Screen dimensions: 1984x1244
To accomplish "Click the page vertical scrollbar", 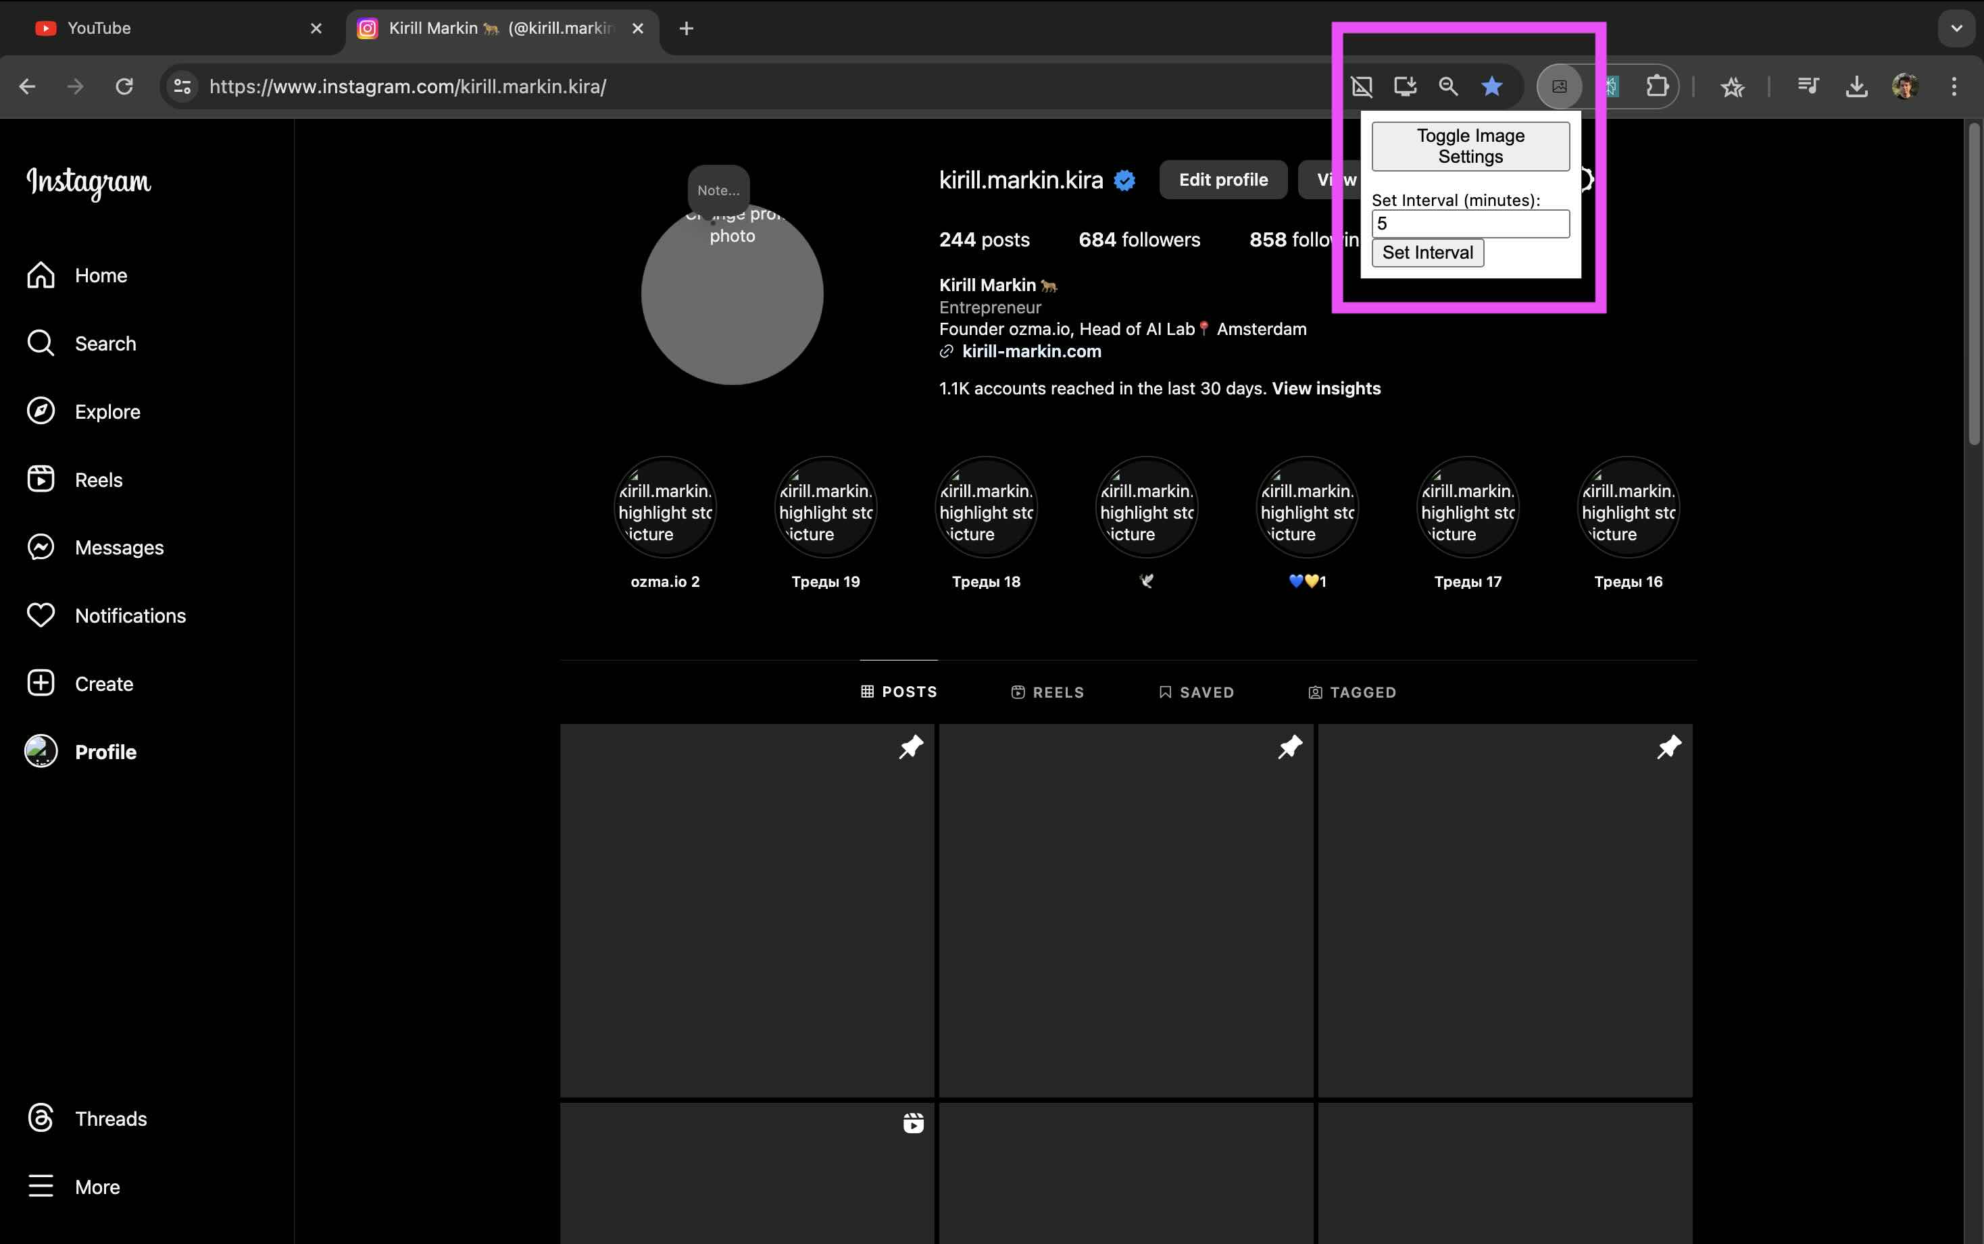I will click(1973, 284).
